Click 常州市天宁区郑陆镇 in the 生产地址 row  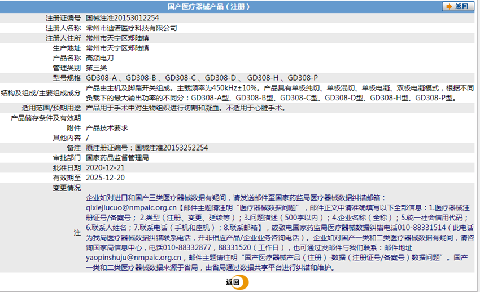click(x=117, y=48)
